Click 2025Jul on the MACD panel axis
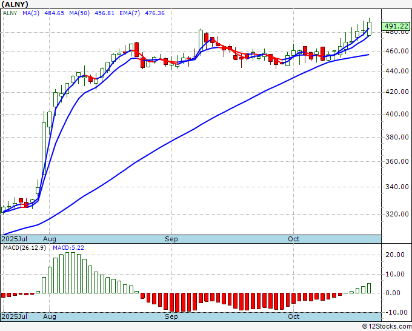412x331 pixels. pyautogui.click(x=15, y=316)
